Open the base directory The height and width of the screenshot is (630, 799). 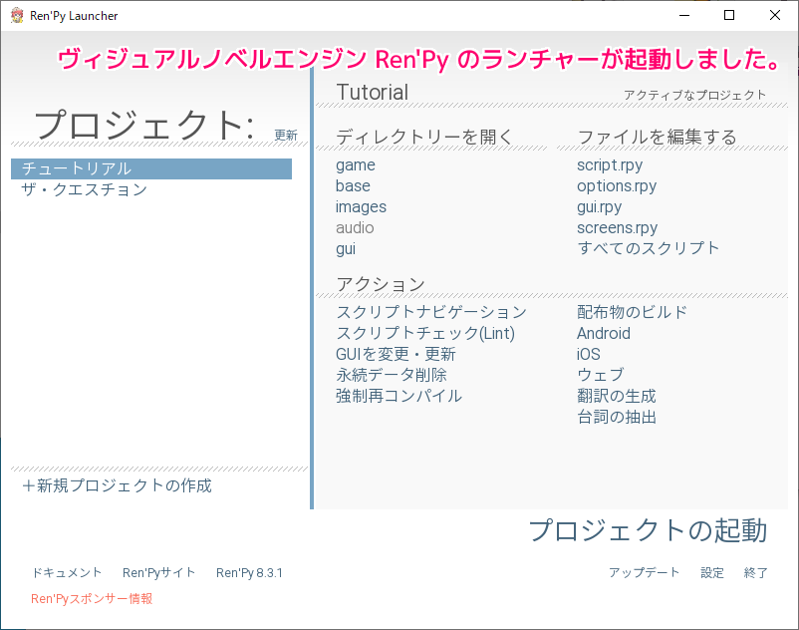[x=353, y=186]
